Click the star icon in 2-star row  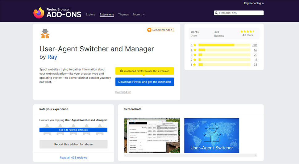(x=195, y=60)
